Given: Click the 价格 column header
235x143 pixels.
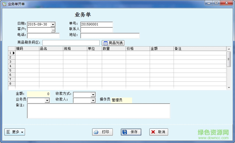Looking at the screenshot, I should tap(138, 49).
